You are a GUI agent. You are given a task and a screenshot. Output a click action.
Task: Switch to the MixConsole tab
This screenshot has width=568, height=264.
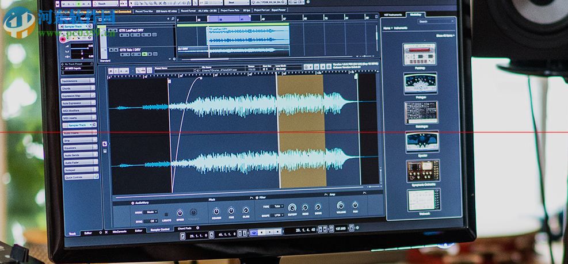[120, 231]
